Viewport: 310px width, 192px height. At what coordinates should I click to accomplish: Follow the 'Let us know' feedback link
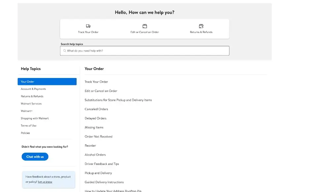(45, 182)
